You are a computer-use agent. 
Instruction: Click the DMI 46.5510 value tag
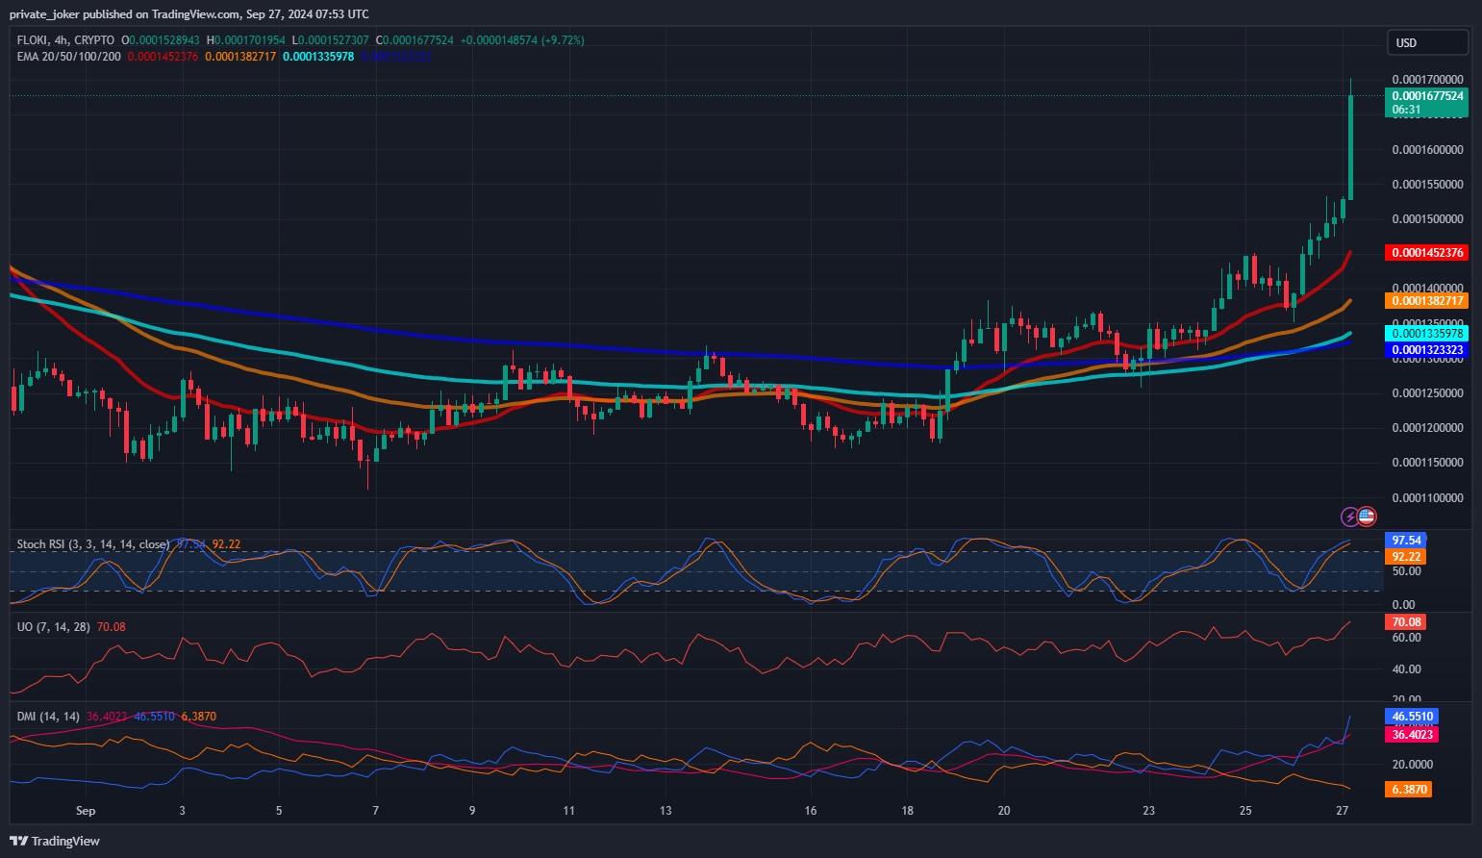[x=1411, y=717]
